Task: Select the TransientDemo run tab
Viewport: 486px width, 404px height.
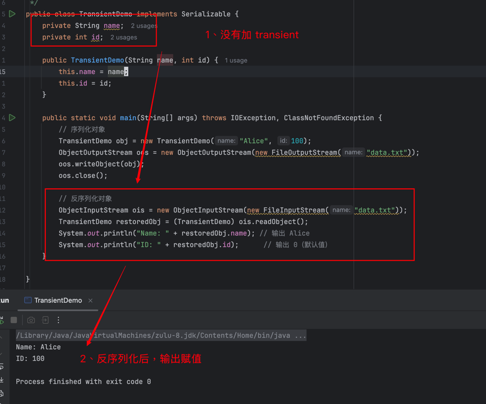Action: (57, 301)
